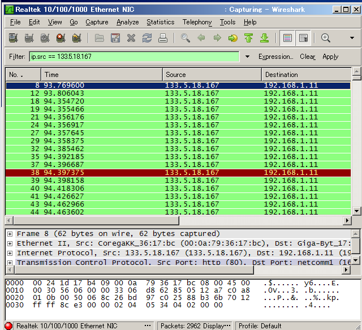Jump to first packet icon

pyautogui.click(x=249, y=38)
